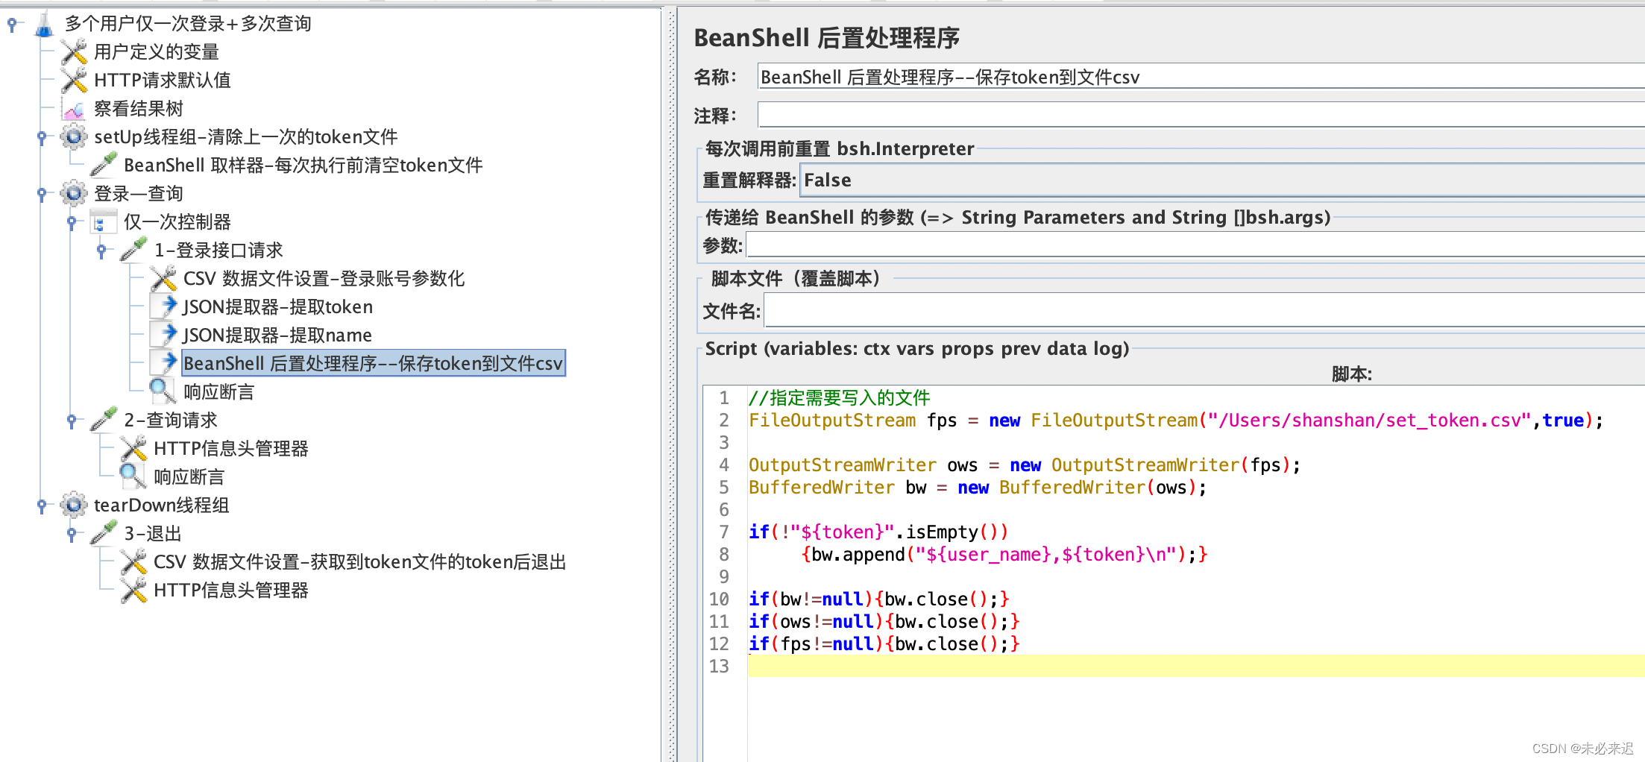Image resolution: width=1645 pixels, height=762 pixels.
Task: Click the HTTP请求默认值 config icon
Action: pyautogui.click(x=74, y=81)
